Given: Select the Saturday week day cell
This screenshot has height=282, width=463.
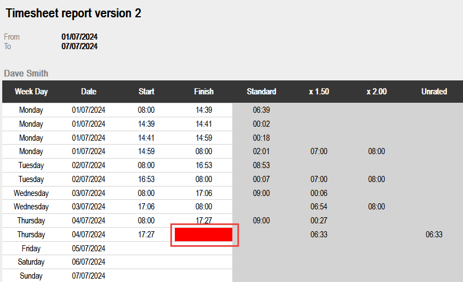Looking at the screenshot, I should pos(31,262).
